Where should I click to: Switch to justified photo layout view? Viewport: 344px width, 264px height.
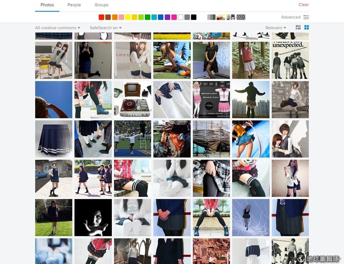pos(298,27)
